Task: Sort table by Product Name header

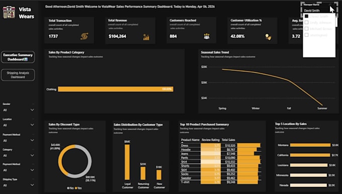Action: [190, 140]
